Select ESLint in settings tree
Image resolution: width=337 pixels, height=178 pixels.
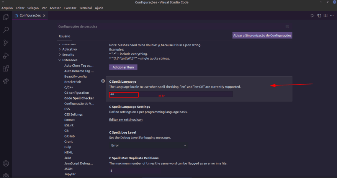coord(69,125)
